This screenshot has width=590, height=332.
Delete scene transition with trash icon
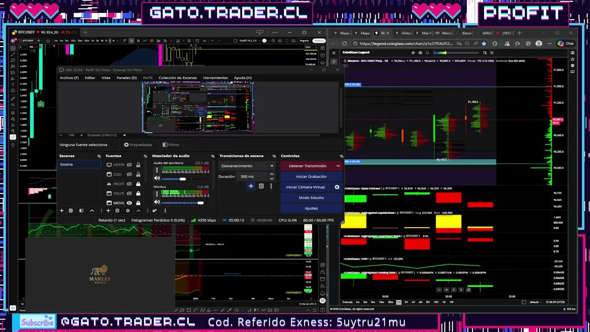[x=261, y=186]
